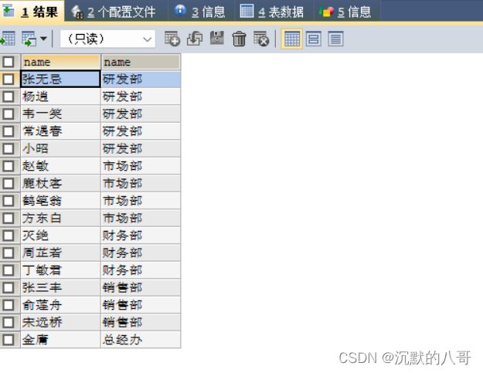Check the row checkbox for 小昭
The width and height of the screenshot is (483, 373).
click(9, 148)
